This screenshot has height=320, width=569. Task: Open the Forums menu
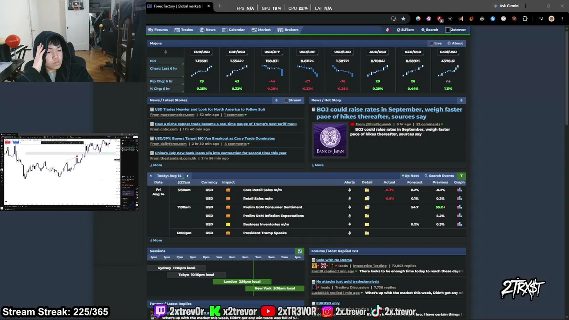pyautogui.click(x=158, y=30)
